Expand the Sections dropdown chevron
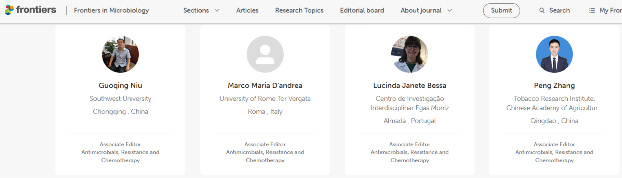Image resolution: width=622 pixels, height=178 pixels. [217, 10]
